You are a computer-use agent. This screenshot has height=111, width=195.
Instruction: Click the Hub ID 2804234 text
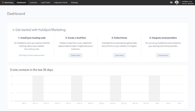point(188,4)
